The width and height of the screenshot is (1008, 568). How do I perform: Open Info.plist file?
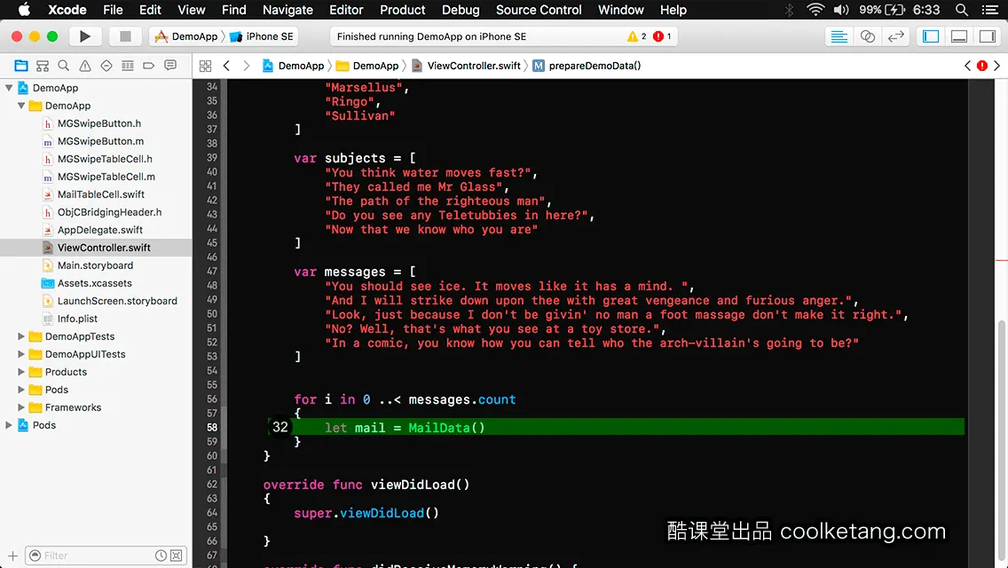click(77, 319)
